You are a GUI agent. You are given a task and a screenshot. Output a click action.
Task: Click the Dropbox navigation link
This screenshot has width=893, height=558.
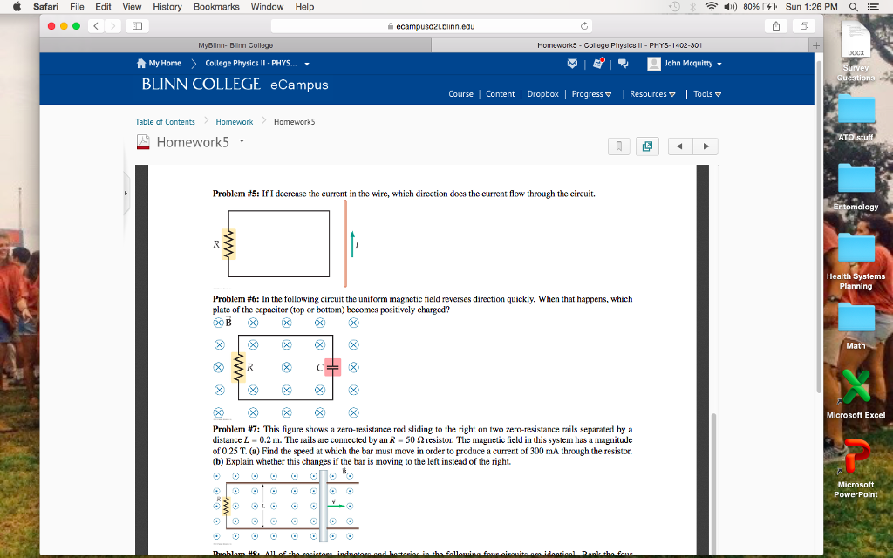(542, 94)
